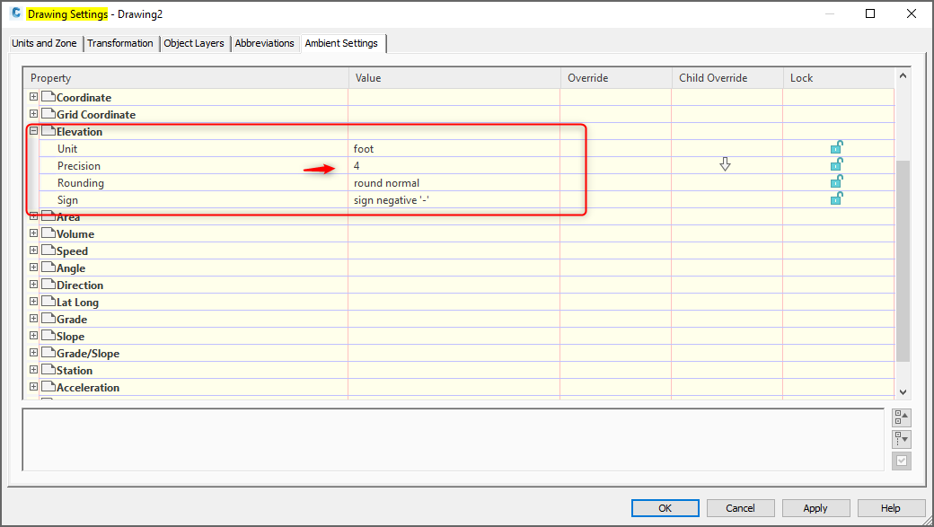Click the grayed checkmark button below the panel icons
Screen dimensions: 934x527
point(901,461)
